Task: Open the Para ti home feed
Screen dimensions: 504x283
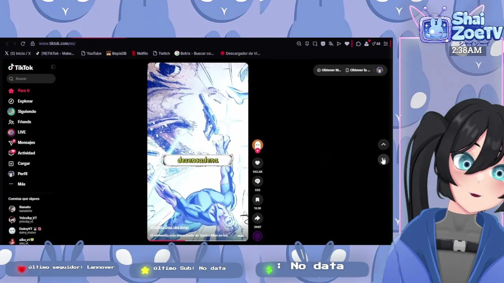Action: click(x=19, y=91)
